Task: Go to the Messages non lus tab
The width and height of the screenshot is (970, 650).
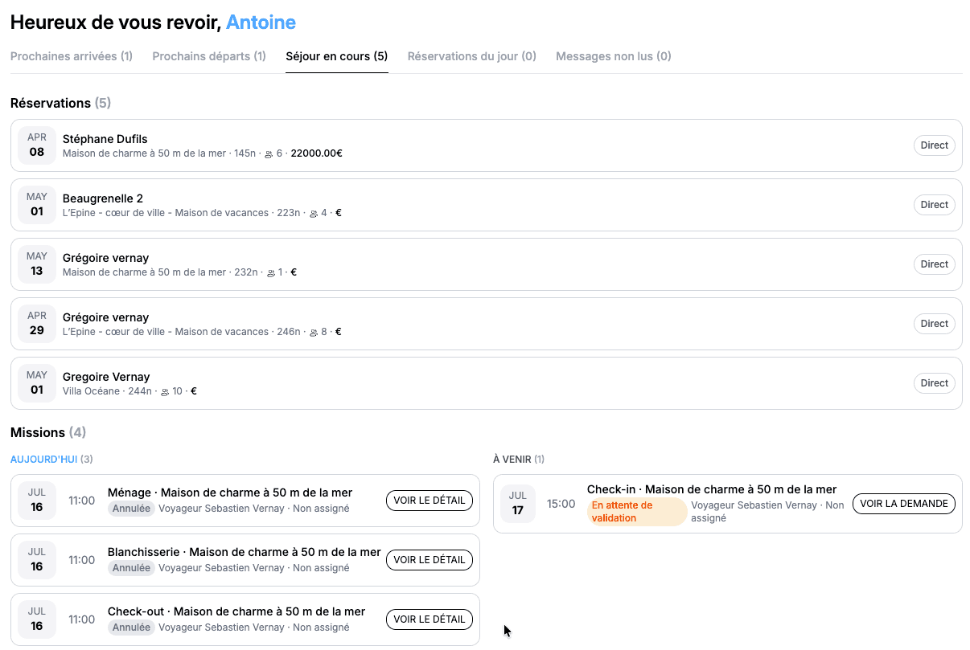Action: pos(614,56)
